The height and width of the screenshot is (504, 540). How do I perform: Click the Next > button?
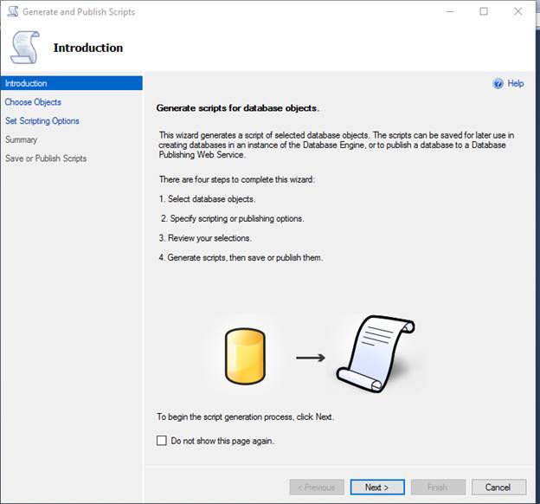click(x=377, y=487)
